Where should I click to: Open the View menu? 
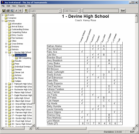[14, 6]
